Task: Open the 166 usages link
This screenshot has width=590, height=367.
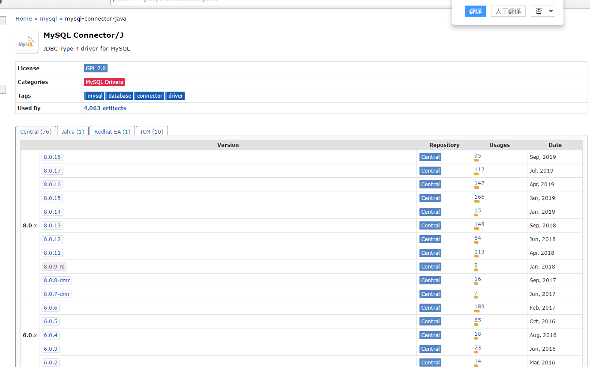Action: [x=479, y=197]
